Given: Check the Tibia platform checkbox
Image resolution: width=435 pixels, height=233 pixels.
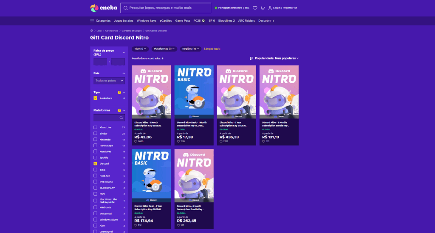Looking at the screenshot, I should 95,170.
